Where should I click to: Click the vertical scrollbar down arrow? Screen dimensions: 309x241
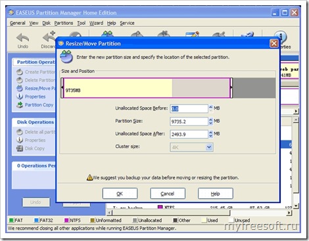click(x=296, y=206)
